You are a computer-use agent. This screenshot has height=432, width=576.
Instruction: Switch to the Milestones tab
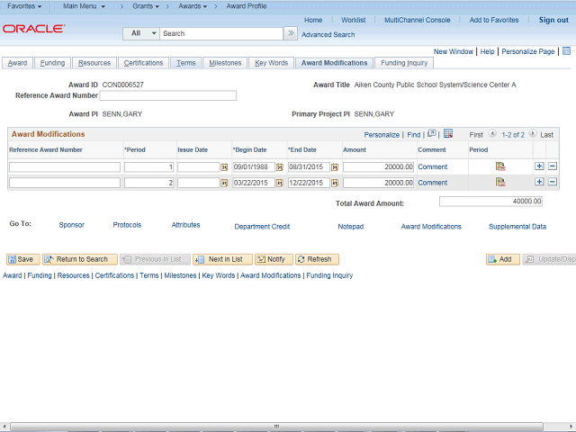[225, 63]
